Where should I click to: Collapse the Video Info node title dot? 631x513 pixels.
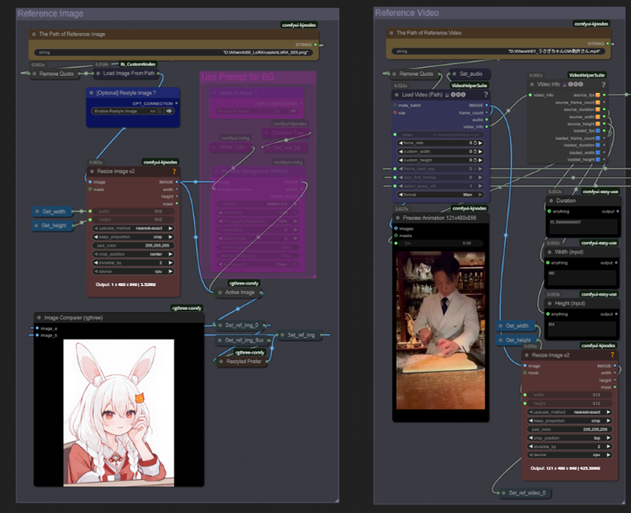(x=532, y=84)
